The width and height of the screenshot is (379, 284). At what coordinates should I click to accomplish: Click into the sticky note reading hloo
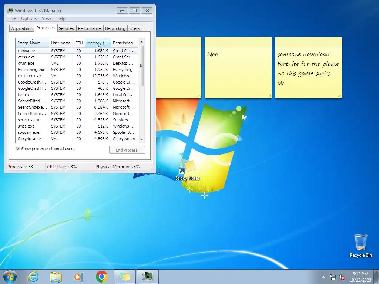click(238, 68)
